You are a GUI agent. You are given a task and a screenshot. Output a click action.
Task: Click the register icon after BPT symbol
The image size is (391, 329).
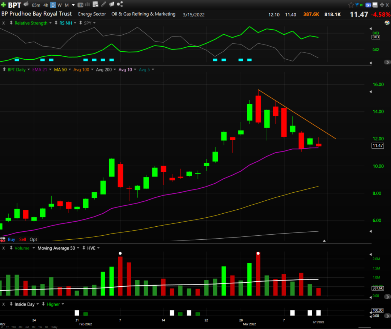pos(26,4)
